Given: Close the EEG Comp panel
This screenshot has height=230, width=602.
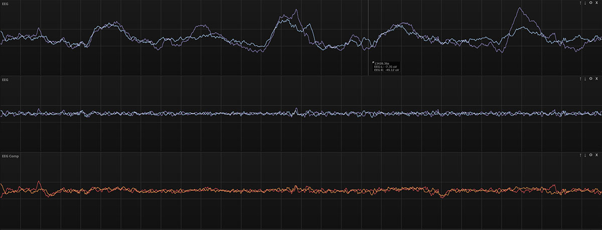Looking at the screenshot, I should click(x=596, y=156).
